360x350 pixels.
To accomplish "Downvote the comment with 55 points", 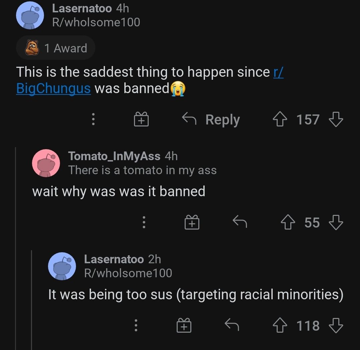I will (x=336, y=223).
